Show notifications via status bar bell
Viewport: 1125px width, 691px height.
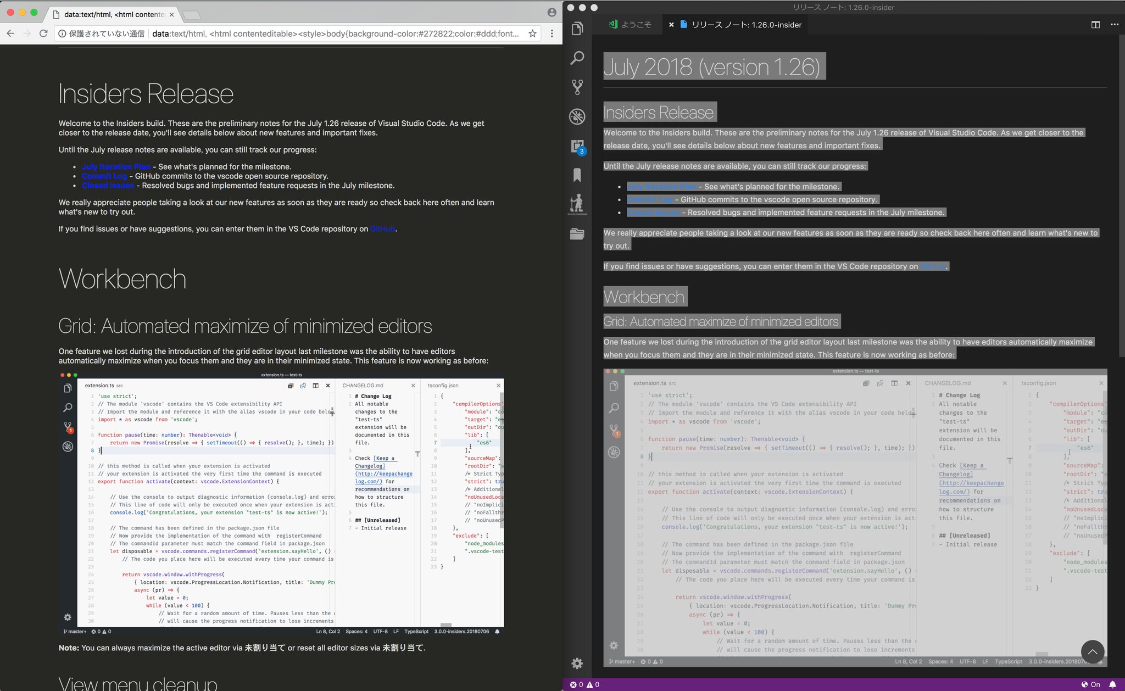coord(1112,684)
